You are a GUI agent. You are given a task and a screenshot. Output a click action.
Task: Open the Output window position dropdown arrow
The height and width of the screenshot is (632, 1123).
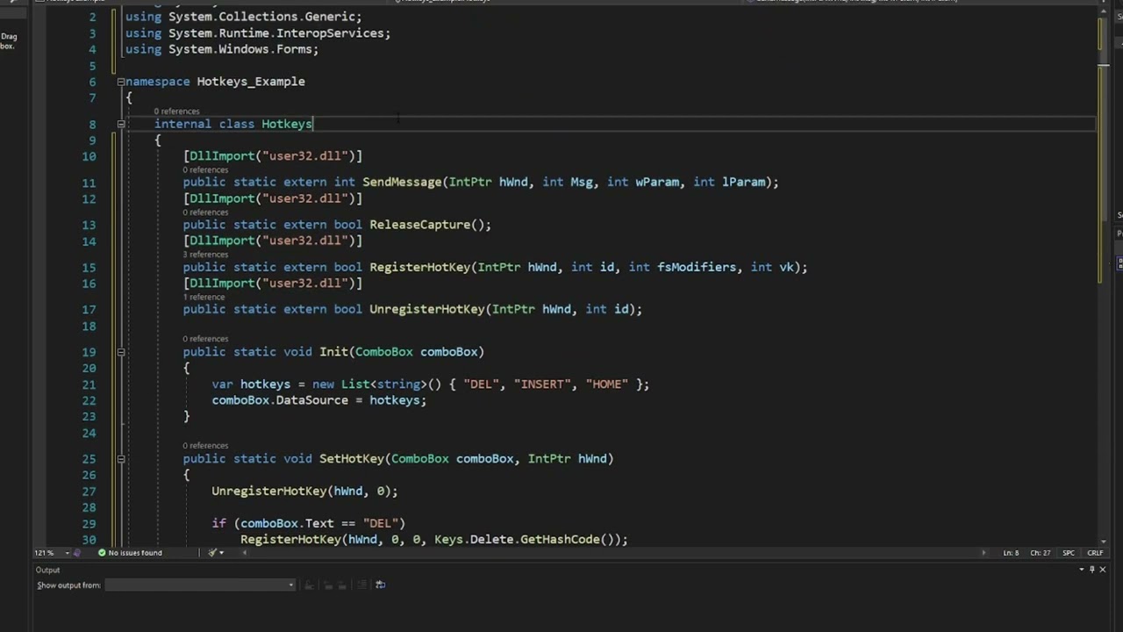1081,570
